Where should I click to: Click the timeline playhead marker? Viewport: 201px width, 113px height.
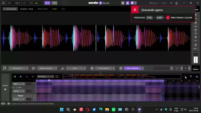(x=49, y=80)
